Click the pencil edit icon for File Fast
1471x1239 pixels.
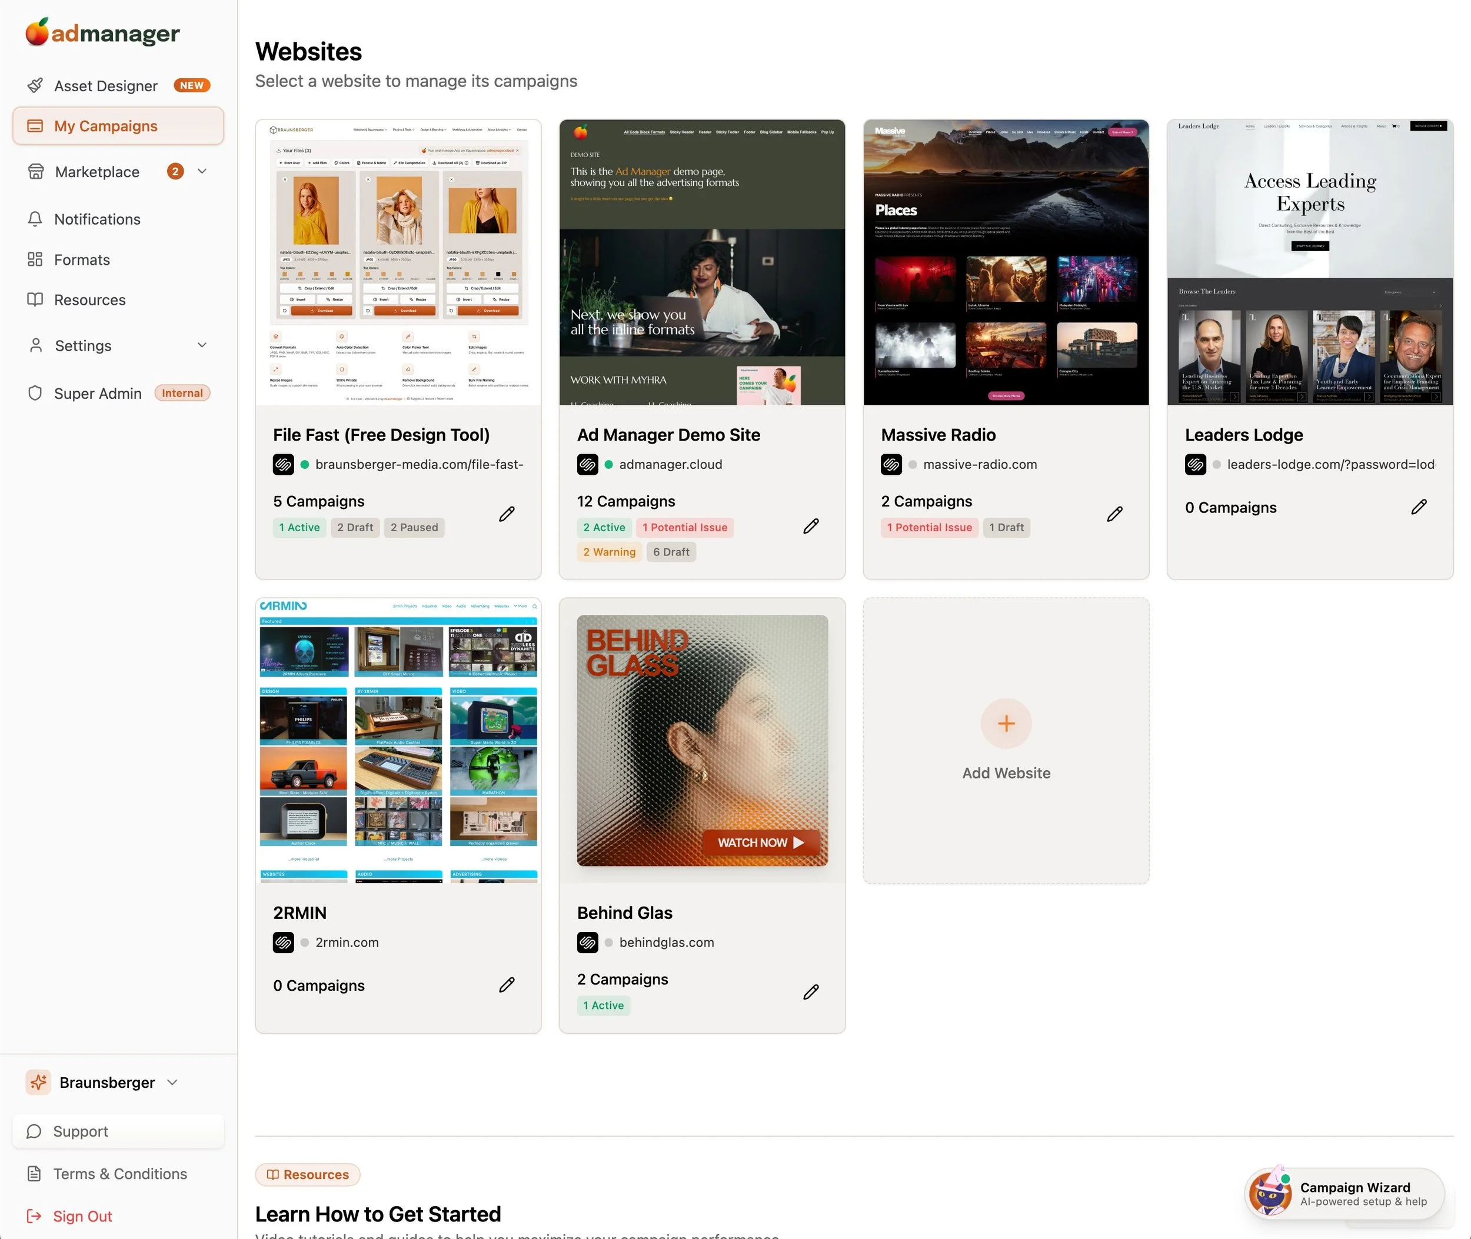pyautogui.click(x=507, y=514)
